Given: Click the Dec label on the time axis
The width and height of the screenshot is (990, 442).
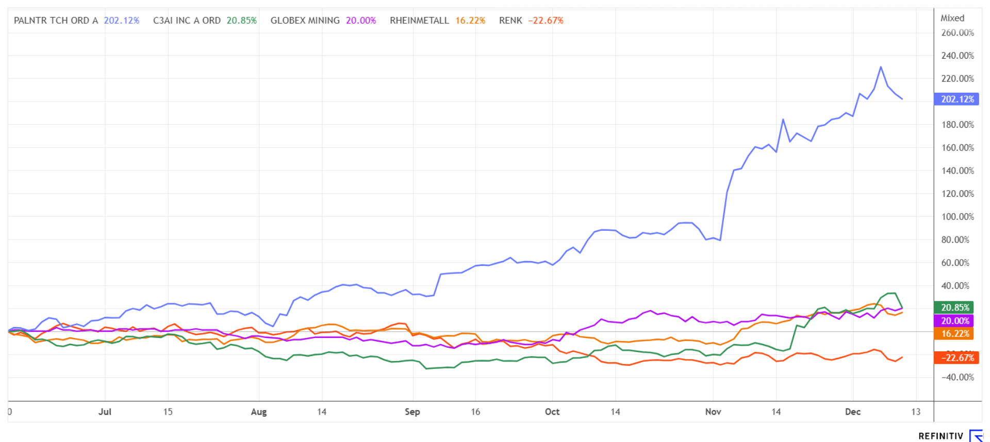Looking at the screenshot, I should [x=852, y=412].
